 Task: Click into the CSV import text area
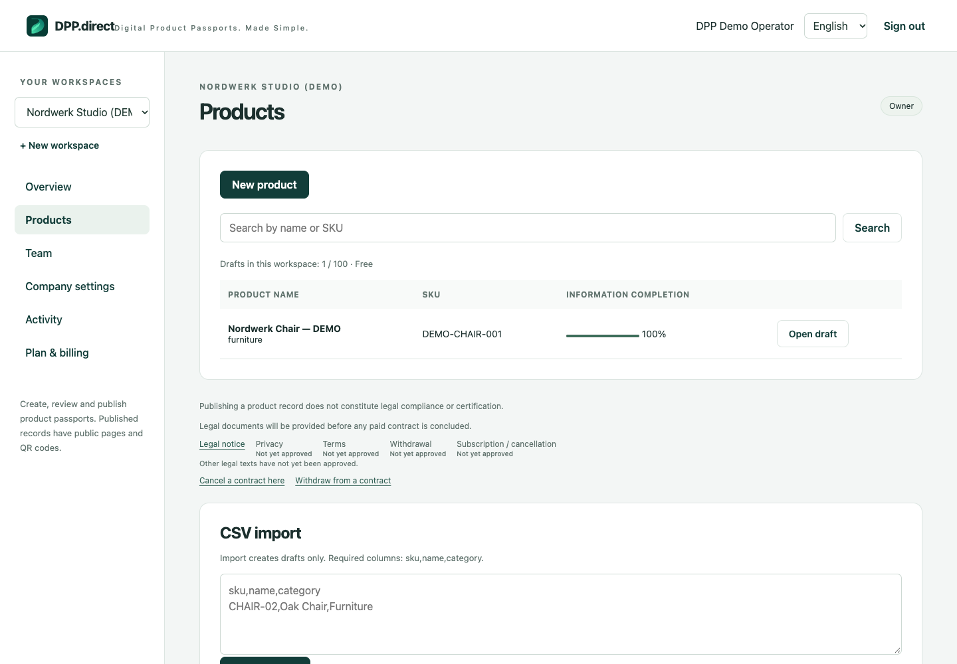(561, 614)
